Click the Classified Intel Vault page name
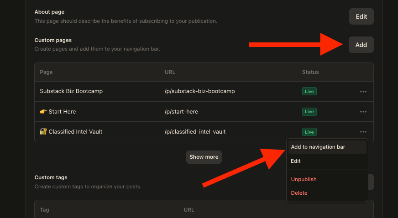This screenshot has height=218, width=398. [75, 132]
